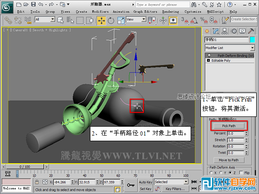Adjust the Twist spinner arrows
This screenshot has height=194, width=259.
click(246, 153)
